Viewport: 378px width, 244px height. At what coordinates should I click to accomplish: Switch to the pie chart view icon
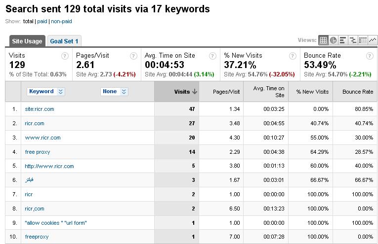[x=333, y=40]
